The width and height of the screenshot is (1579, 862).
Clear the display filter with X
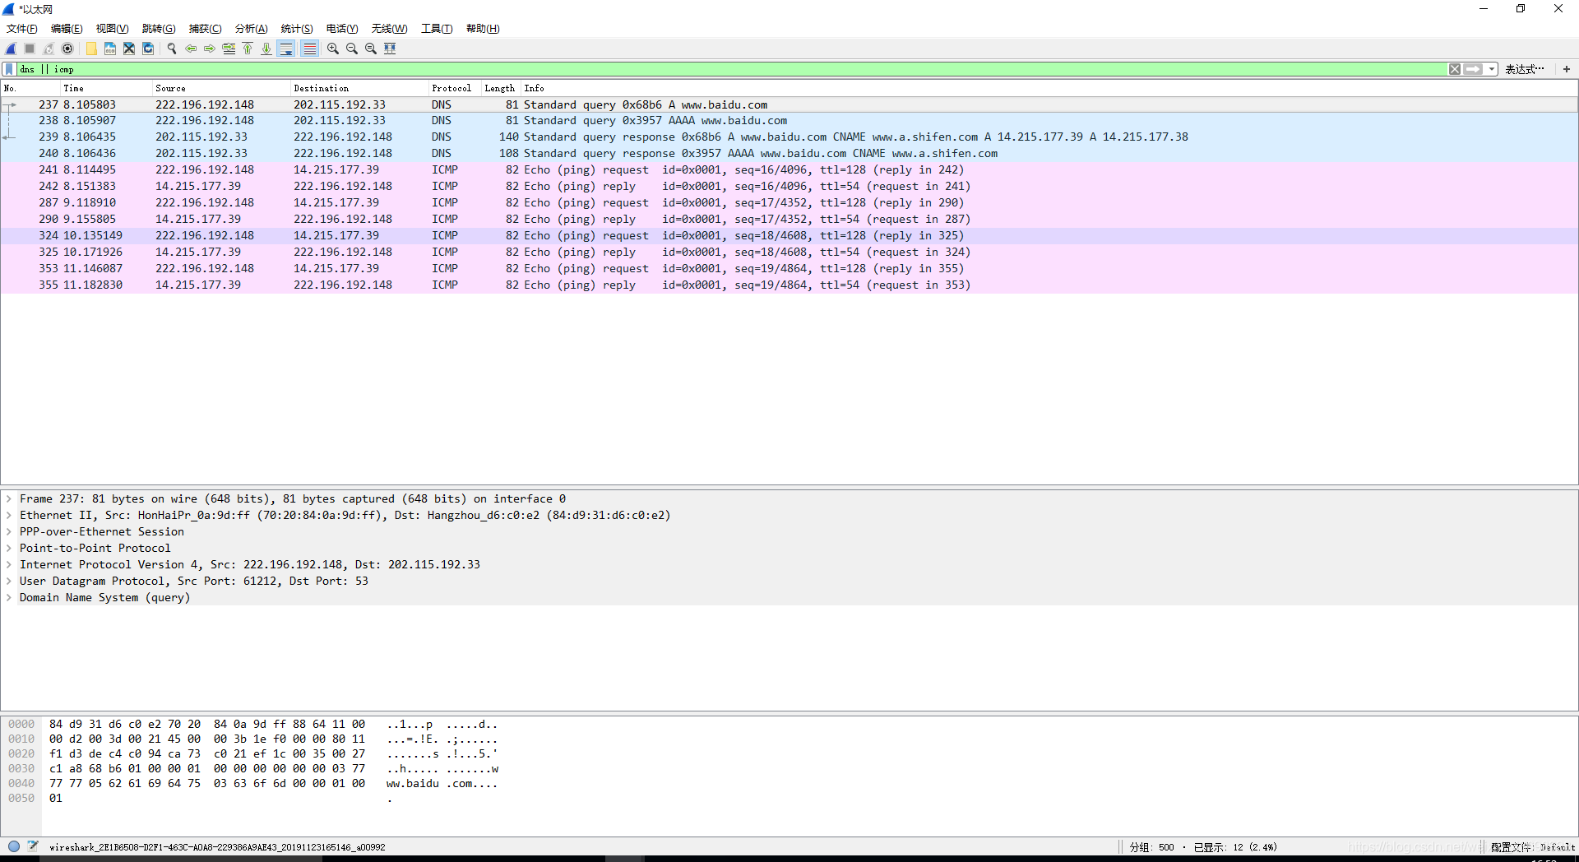(x=1455, y=69)
